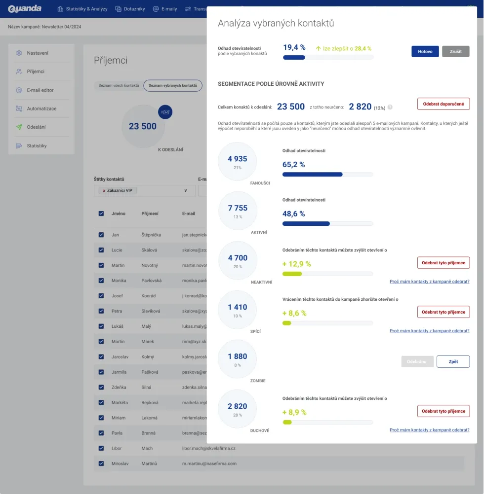The image size is (484, 494).
Task: Remove the Zákazníci VIP tag
Action: point(104,191)
